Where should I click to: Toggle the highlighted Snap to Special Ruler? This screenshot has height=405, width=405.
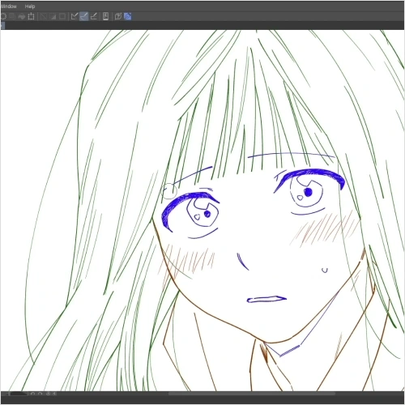[x=84, y=16]
